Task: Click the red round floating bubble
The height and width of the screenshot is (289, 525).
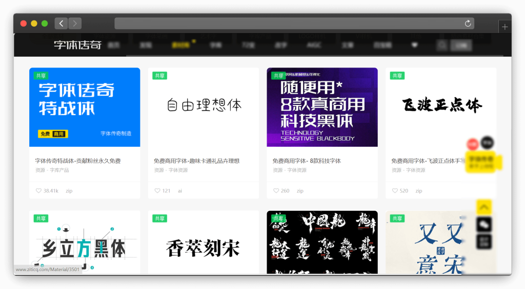Action: (x=473, y=144)
